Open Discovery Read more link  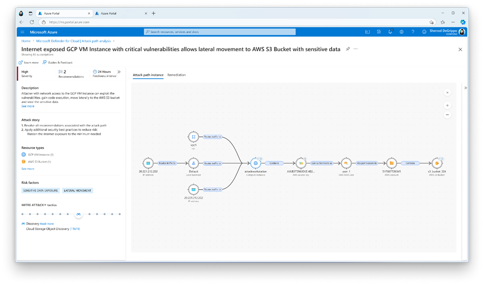(46, 224)
